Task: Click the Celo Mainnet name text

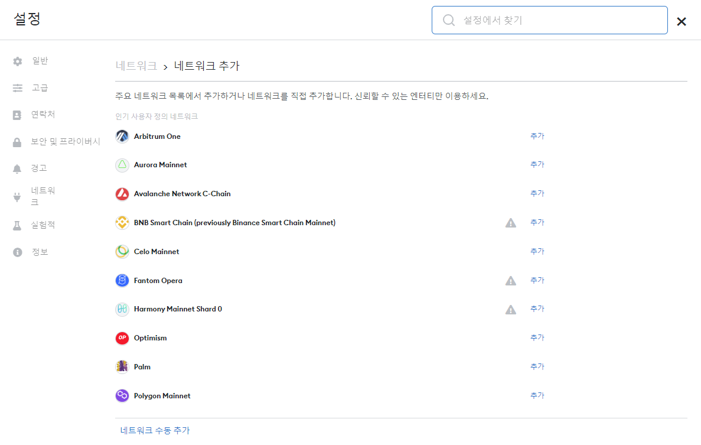Action: [x=156, y=252]
